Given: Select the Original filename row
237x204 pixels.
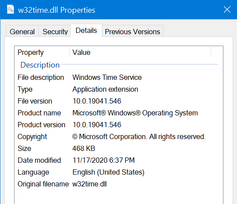Looking at the screenshot, I should coord(118,184).
